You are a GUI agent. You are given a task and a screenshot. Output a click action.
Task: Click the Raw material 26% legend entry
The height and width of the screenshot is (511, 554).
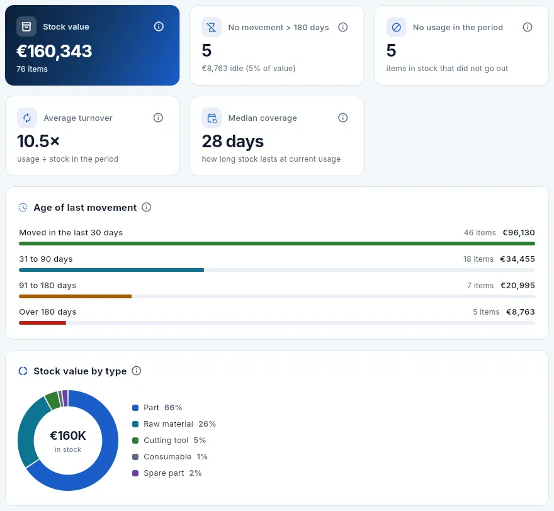[x=174, y=424]
